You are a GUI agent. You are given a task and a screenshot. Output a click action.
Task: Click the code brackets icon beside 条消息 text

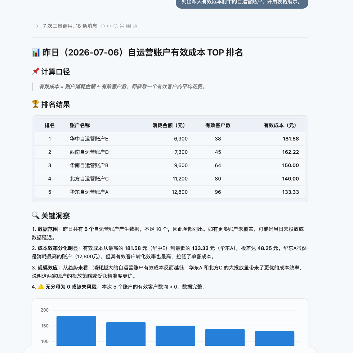(103, 26)
